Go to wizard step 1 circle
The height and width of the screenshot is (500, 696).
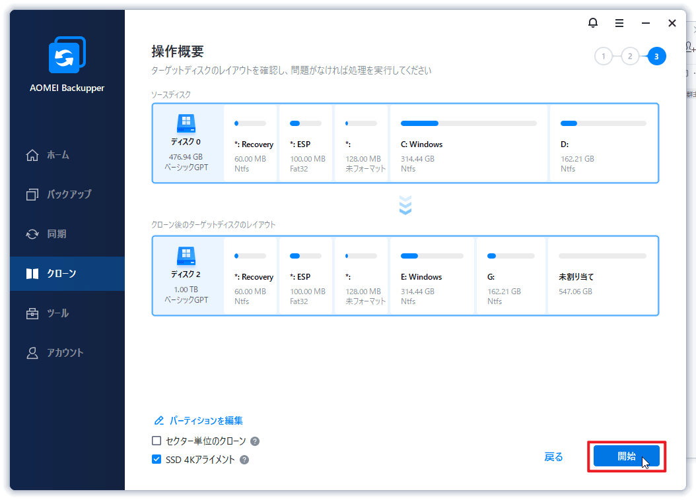(x=604, y=56)
